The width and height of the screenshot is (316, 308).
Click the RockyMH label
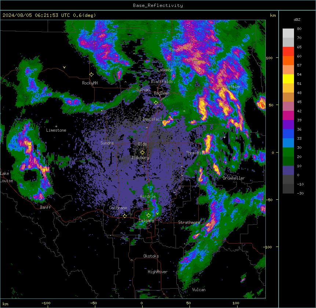pos(90,83)
